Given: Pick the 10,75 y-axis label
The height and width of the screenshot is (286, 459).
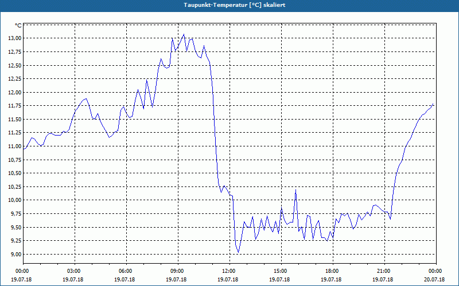Looking at the screenshot, I should coord(15,160).
